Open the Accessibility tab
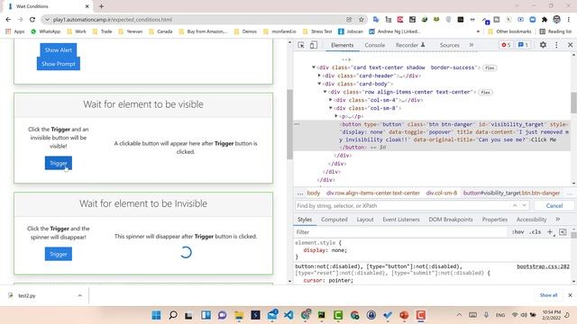Image resolution: width=577 pixels, height=324 pixels. (x=531, y=220)
